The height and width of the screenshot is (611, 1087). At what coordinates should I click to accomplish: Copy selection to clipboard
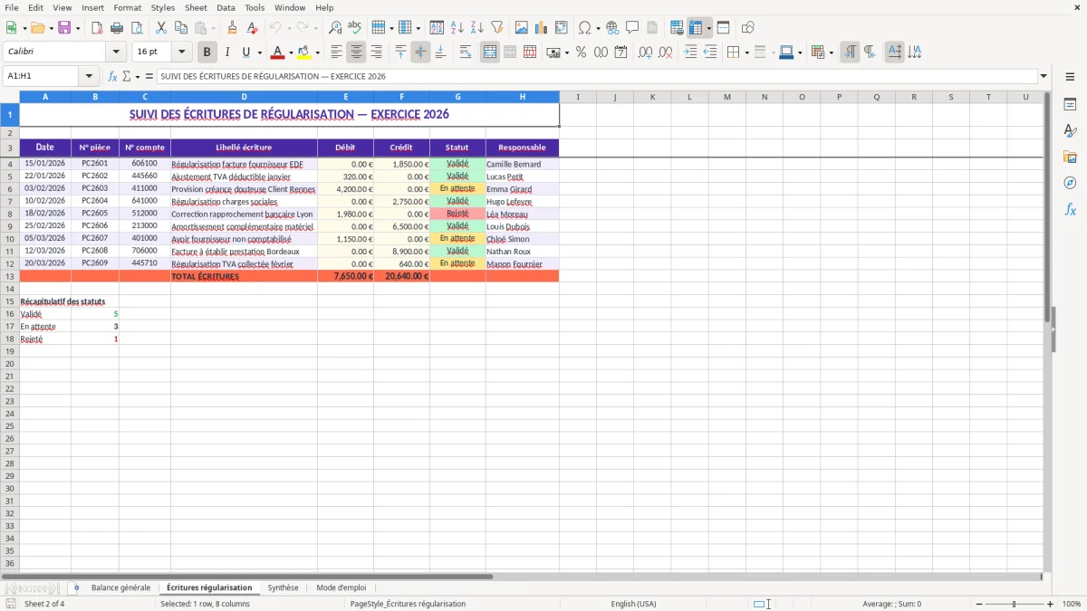point(180,28)
